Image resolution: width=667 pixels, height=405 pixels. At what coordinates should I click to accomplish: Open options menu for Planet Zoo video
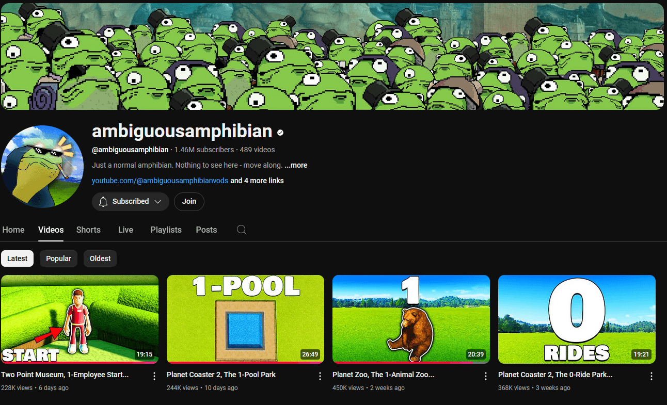pos(485,376)
